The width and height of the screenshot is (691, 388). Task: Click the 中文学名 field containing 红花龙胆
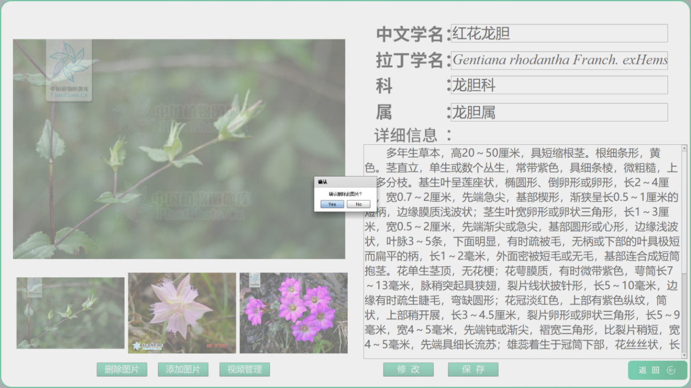(559, 34)
